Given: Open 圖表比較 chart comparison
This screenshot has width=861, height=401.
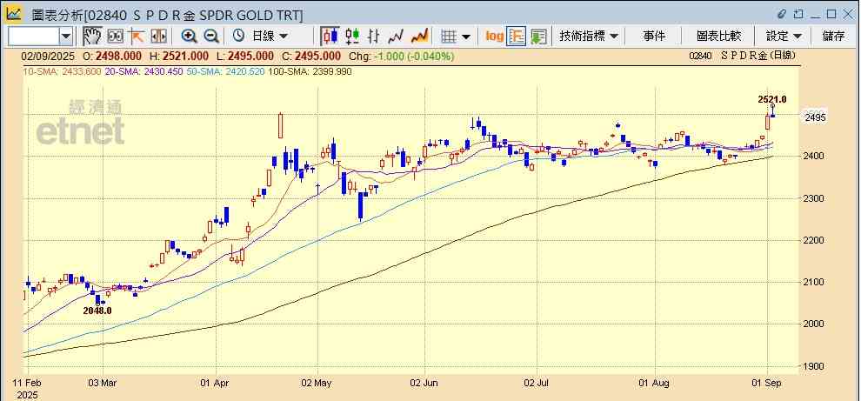Looking at the screenshot, I should (x=718, y=37).
